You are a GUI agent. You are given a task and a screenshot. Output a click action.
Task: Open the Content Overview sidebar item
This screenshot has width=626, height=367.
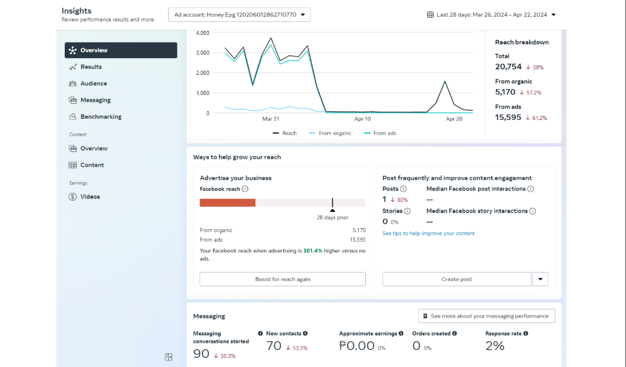(x=94, y=148)
